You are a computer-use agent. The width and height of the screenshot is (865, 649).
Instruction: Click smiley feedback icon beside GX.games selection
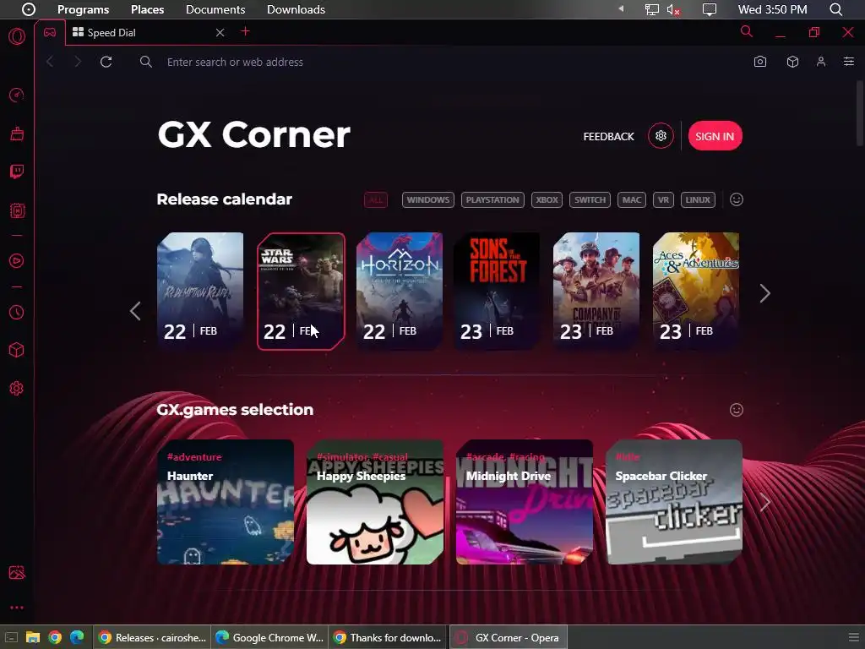[x=737, y=410]
